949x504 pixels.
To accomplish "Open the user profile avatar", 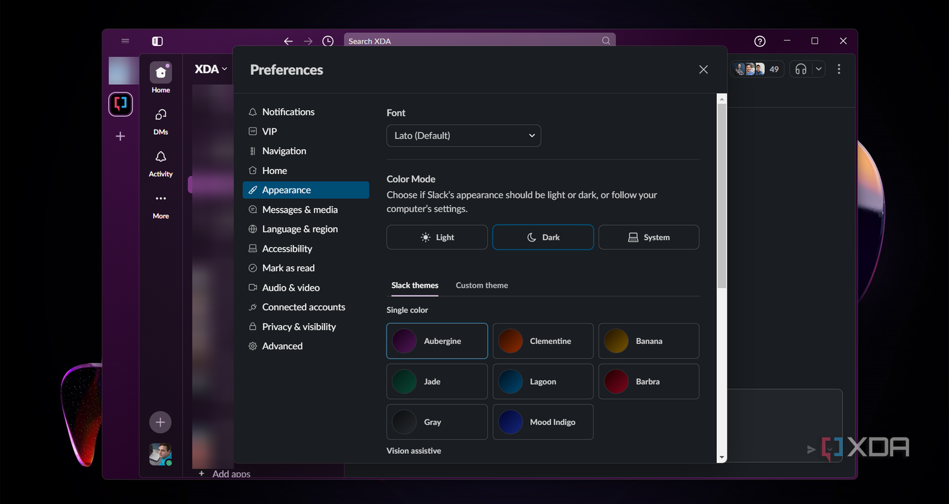I will 160,454.
